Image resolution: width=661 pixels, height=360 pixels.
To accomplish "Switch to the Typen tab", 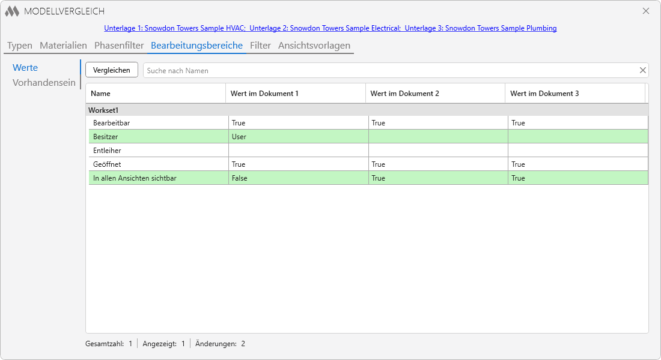I will point(20,46).
